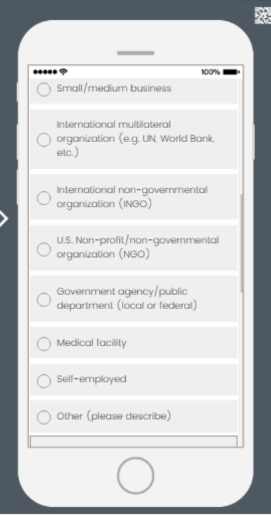
Task: Choose the International multilateral organization radio button
Action: point(43,139)
